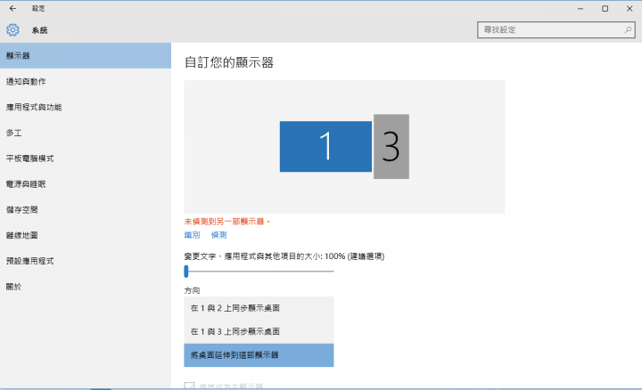Select display 1 thumbnail
The height and width of the screenshot is (390, 642).
tap(325, 146)
